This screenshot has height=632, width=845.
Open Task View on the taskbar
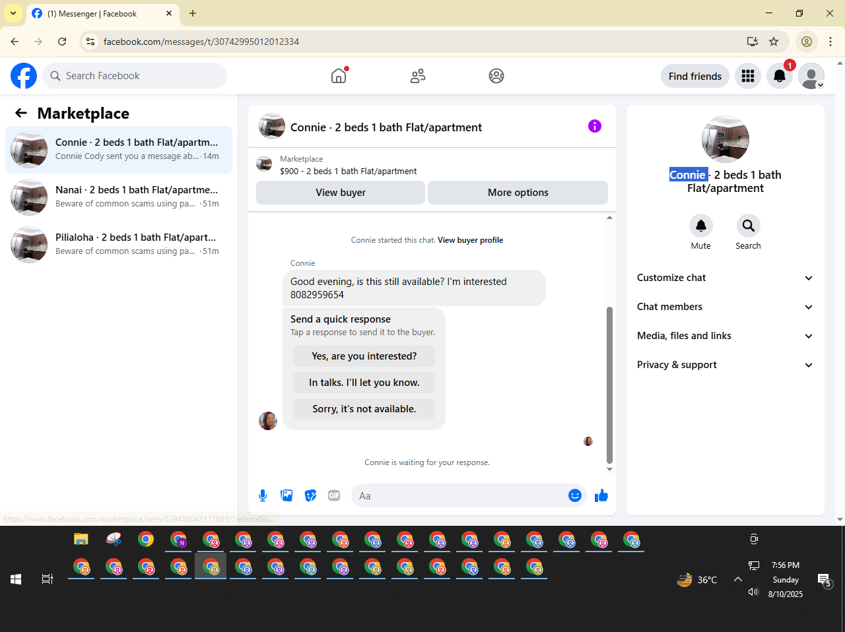point(48,579)
